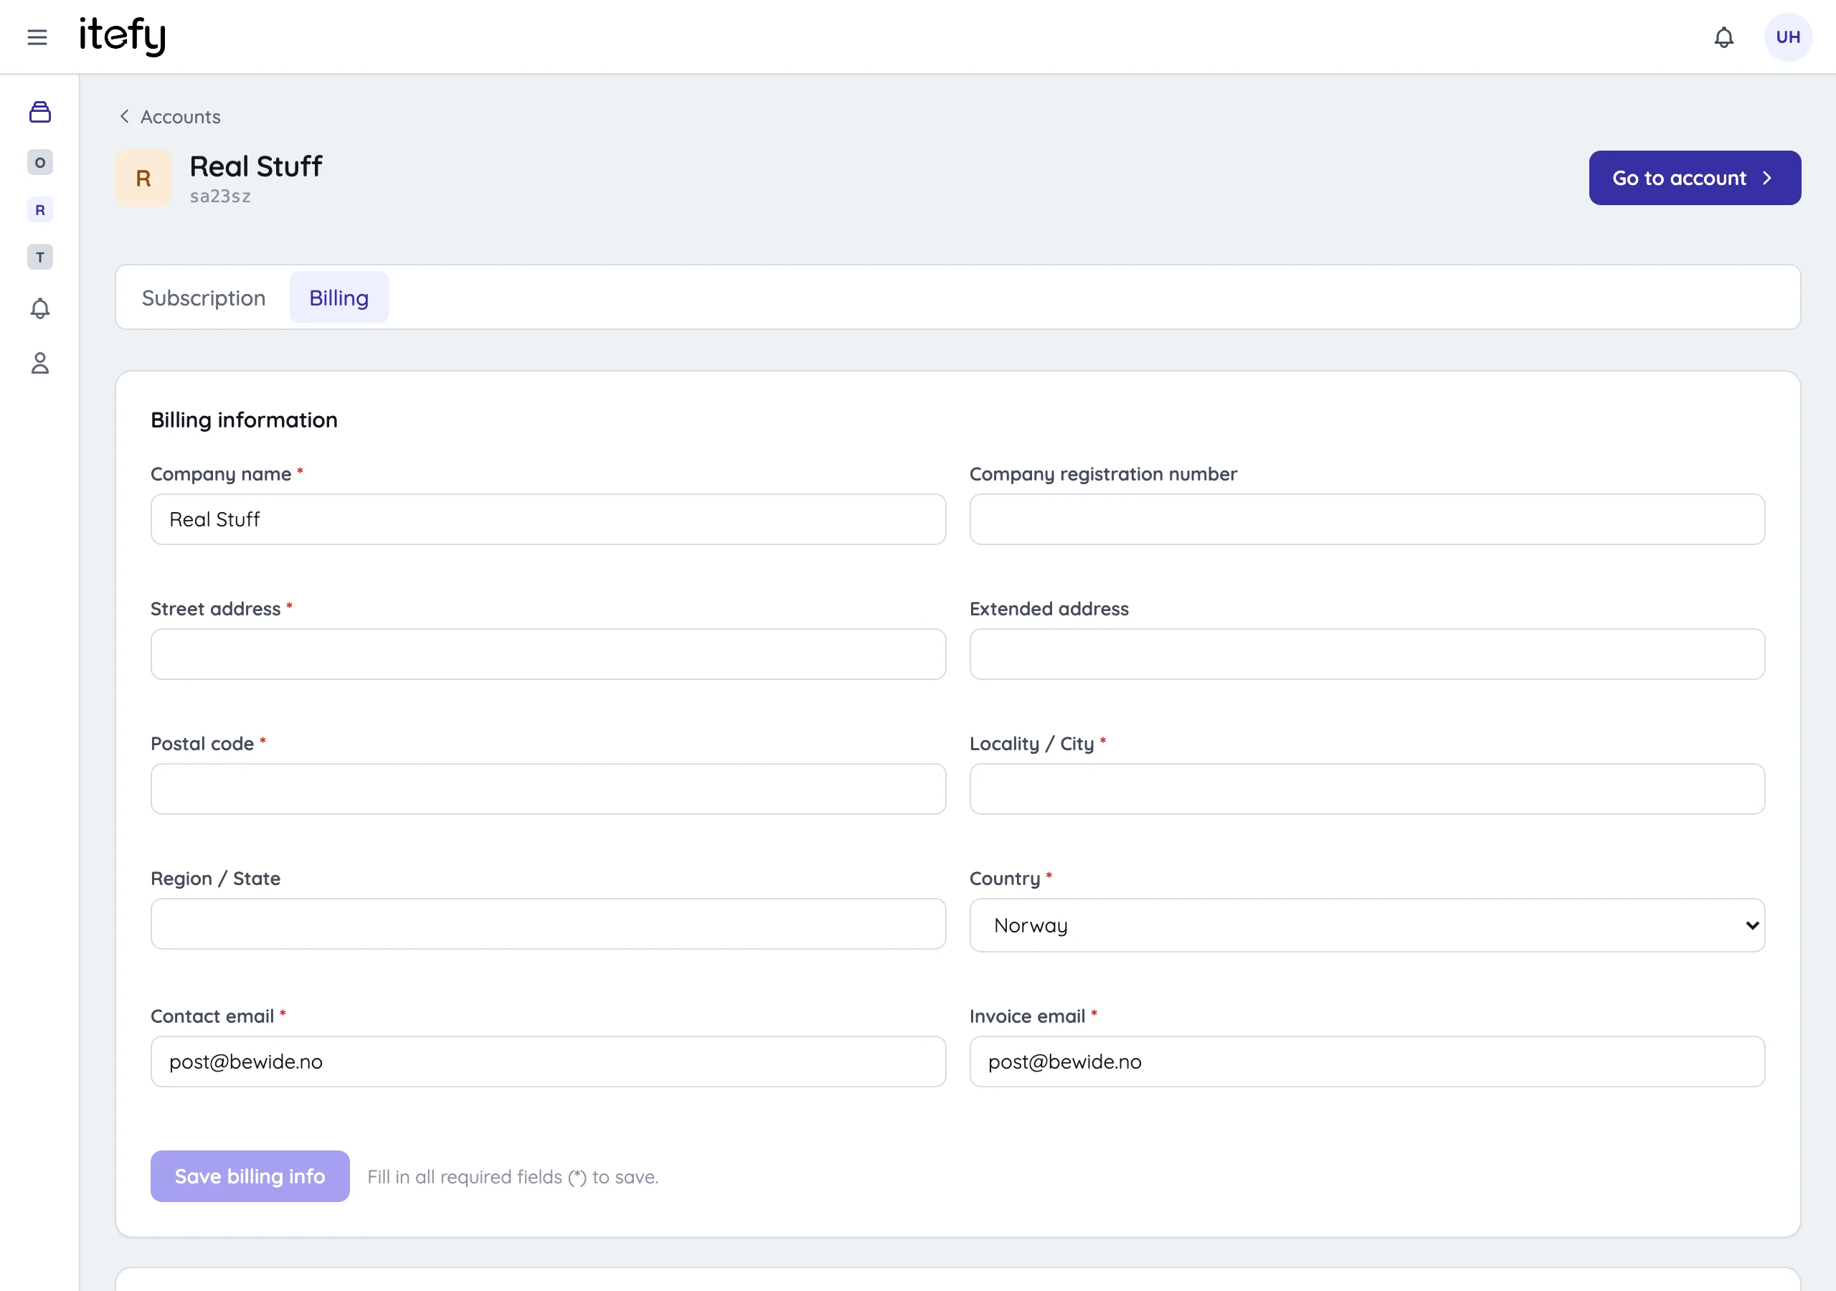This screenshot has width=1836, height=1291.
Task: Click Go to account button
Action: 1694,178
